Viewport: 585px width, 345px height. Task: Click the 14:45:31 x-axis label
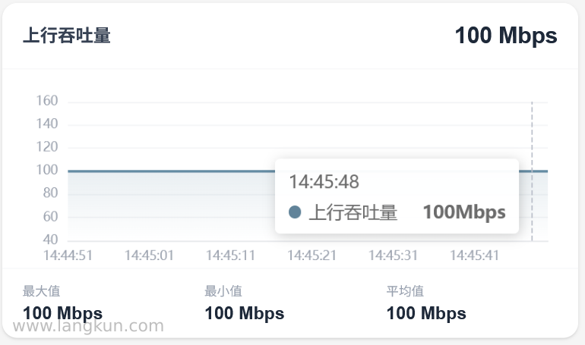394,256
